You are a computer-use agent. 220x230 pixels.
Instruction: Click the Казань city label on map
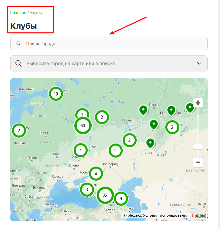coord(127,120)
